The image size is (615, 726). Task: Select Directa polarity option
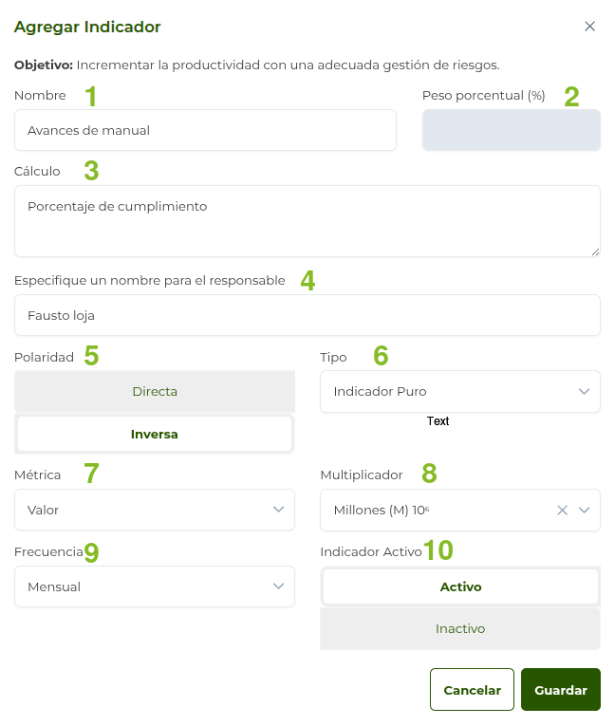155,391
